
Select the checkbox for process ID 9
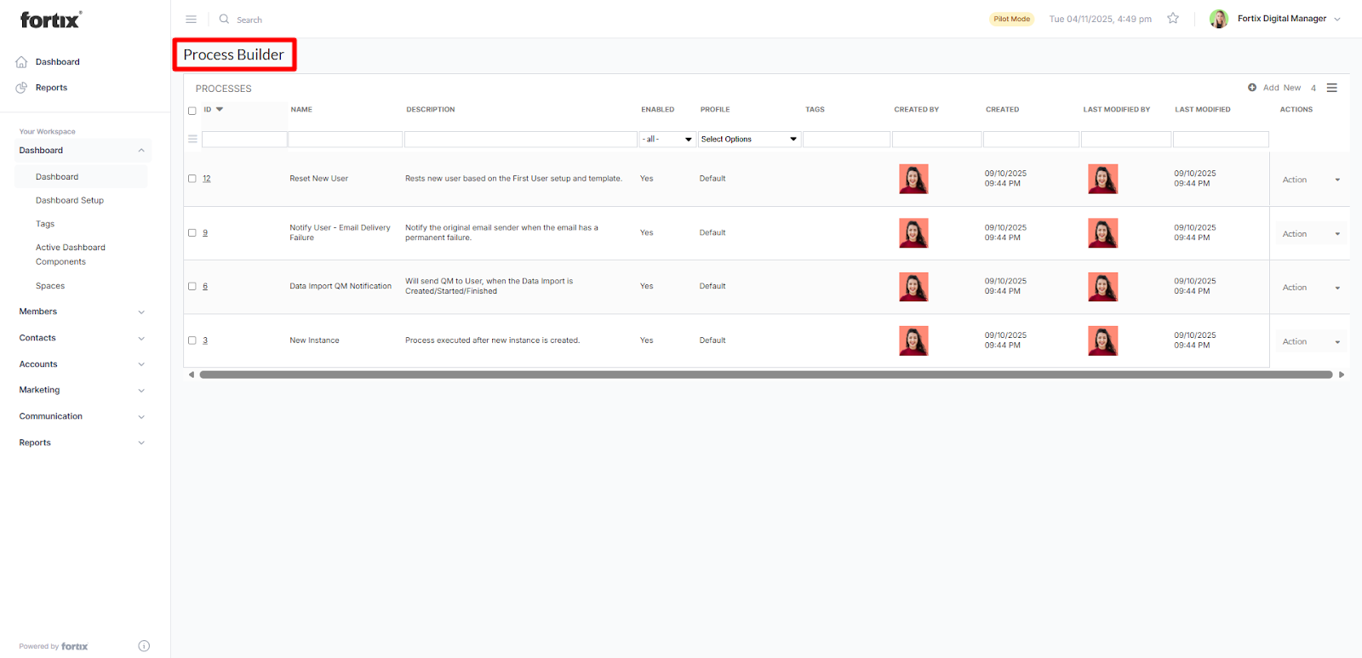click(x=192, y=232)
